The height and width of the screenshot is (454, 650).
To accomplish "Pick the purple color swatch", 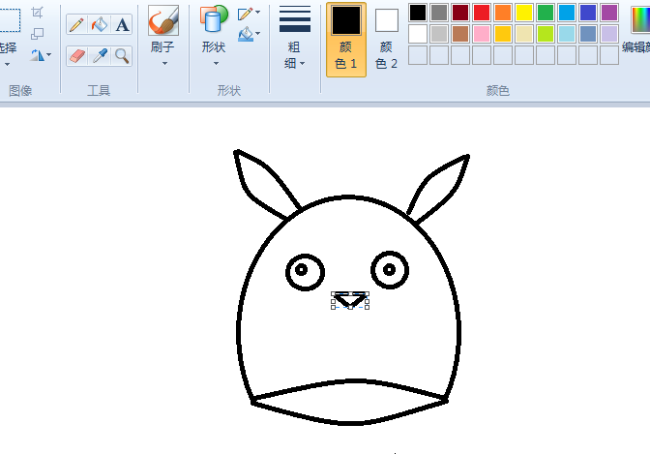I will [609, 13].
